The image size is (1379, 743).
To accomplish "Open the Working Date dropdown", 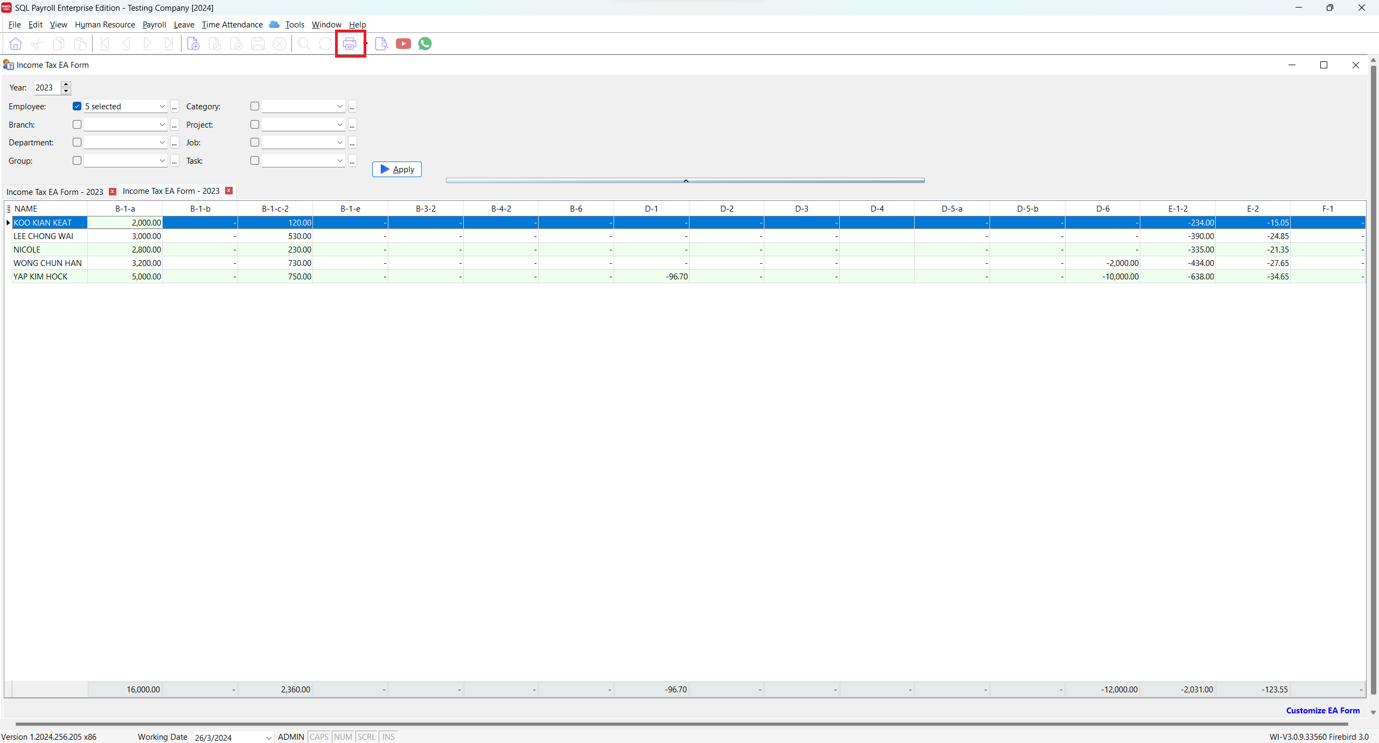I will click(268, 737).
